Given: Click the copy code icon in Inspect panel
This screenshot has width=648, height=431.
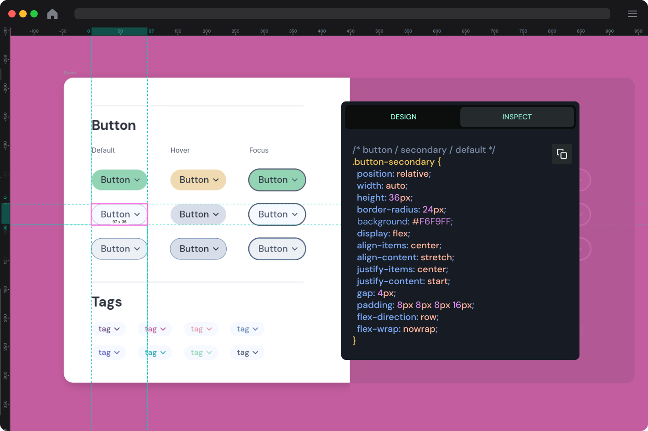Looking at the screenshot, I should (x=562, y=154).
